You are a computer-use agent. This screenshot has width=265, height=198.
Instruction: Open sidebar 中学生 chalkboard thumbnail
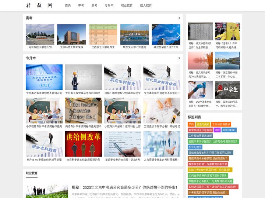pyautogui.click(x=227, y=90)
